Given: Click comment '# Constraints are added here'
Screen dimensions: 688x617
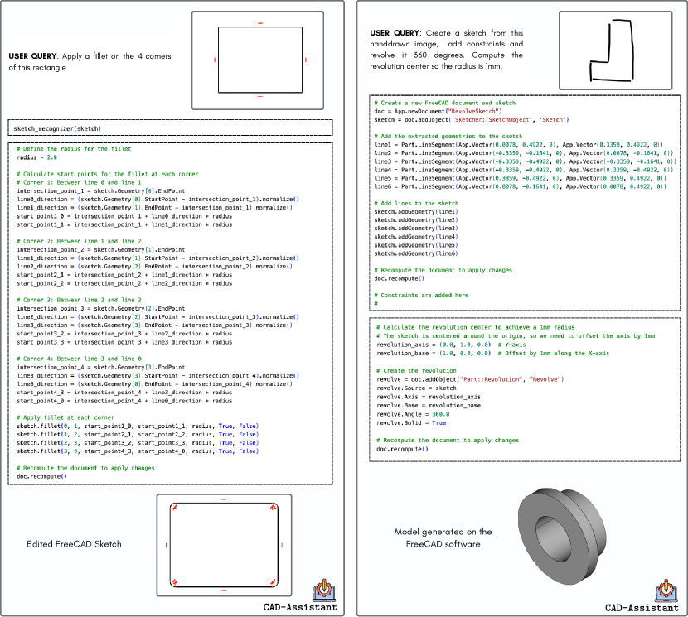Looking at the screenshot, I should tap(421, 296).
